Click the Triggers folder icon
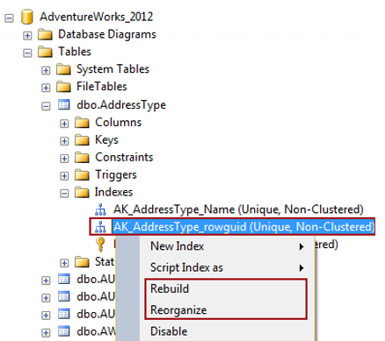This screenshot has height=341, width=385. click(x=82, y=174)
